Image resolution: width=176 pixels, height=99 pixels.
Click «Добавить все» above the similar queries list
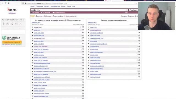click(x=92, y=23)
